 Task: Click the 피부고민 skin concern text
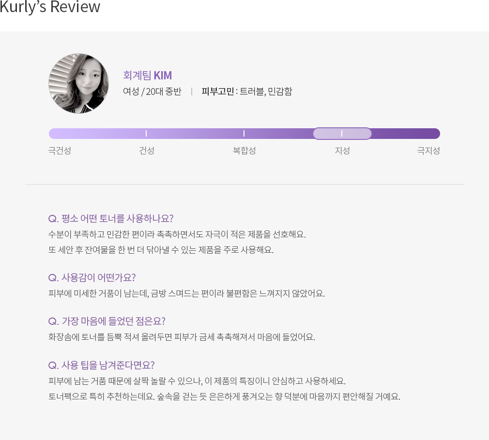[x=247, y=91]
